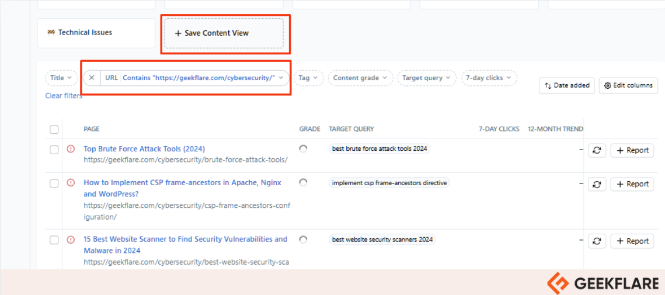Expand the URL Contains filter chevron
665x295 pixels.
pyautogui.click(x=281, y=78)
